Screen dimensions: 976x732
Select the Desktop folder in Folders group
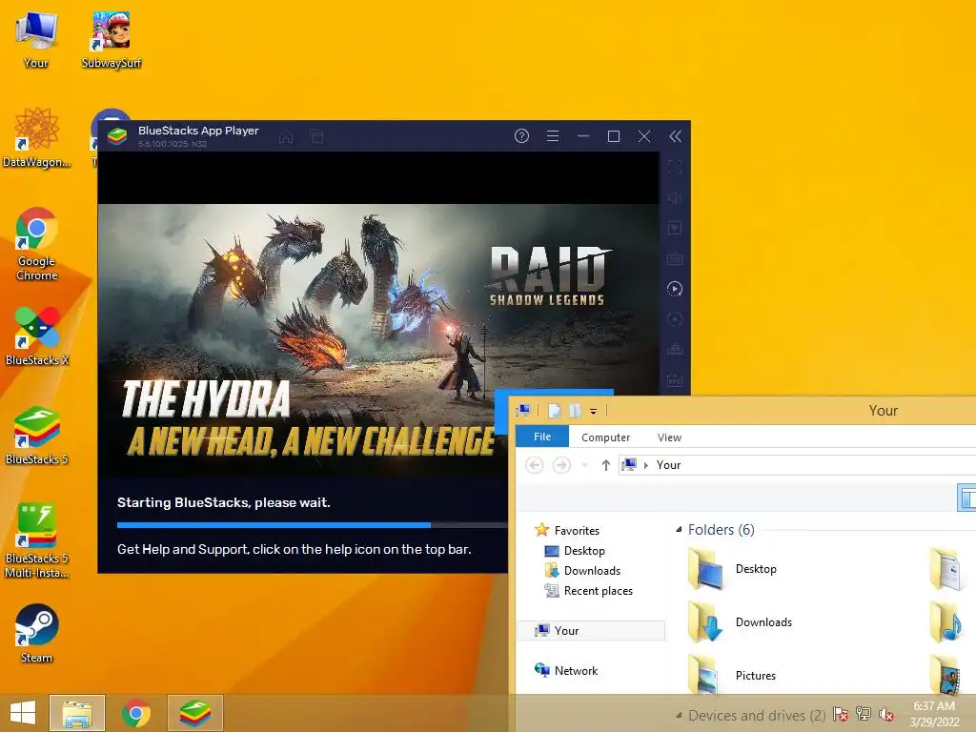[735, 569]
